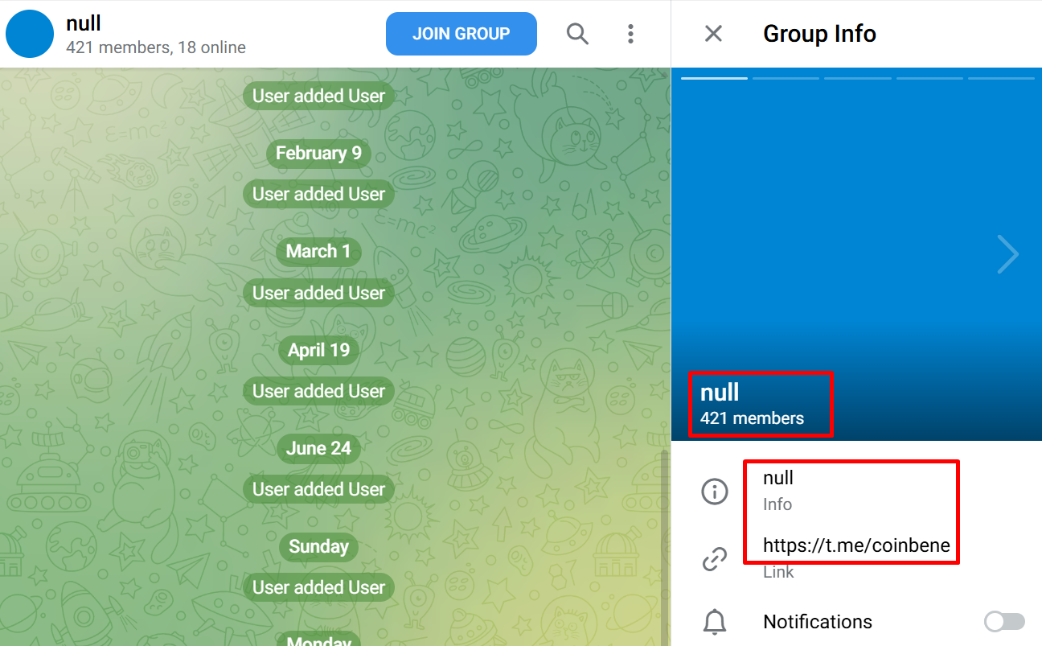Screen dimensions: 1042x646
Task: Show next group photo with right chevron
Action: coord(1007,254)
